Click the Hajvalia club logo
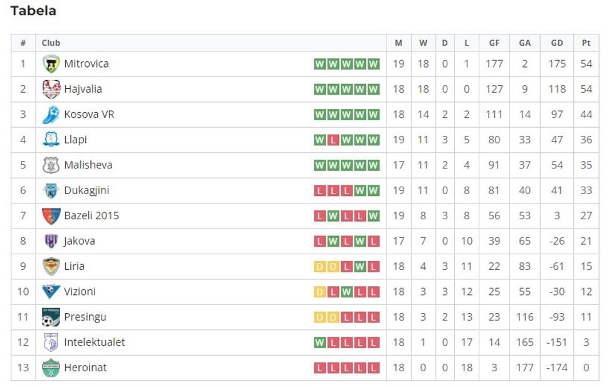614x387 pixels. pos(51,90)
